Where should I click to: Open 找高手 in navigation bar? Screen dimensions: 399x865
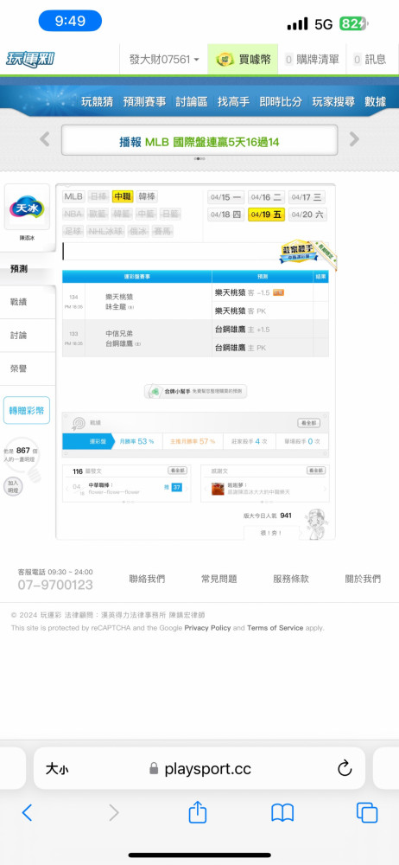234,101
